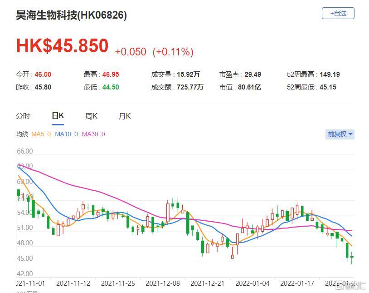Toggle the MA10 moving average label

coord(67,134)
